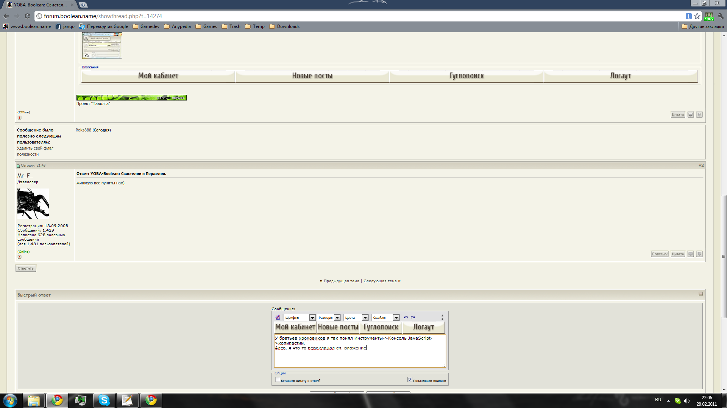Collapse the quick reply panel icon
The image size is (727, 408).
pyautogui.click(x=701, y=294)
